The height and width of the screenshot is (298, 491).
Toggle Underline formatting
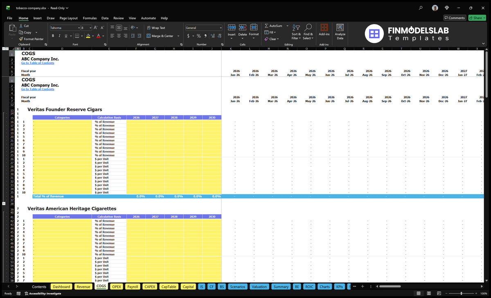[x=65, y=36]
